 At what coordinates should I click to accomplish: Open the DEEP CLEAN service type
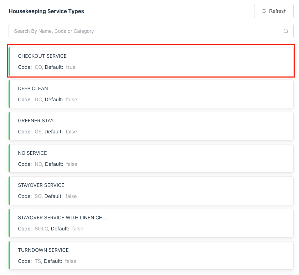point(33,88)
